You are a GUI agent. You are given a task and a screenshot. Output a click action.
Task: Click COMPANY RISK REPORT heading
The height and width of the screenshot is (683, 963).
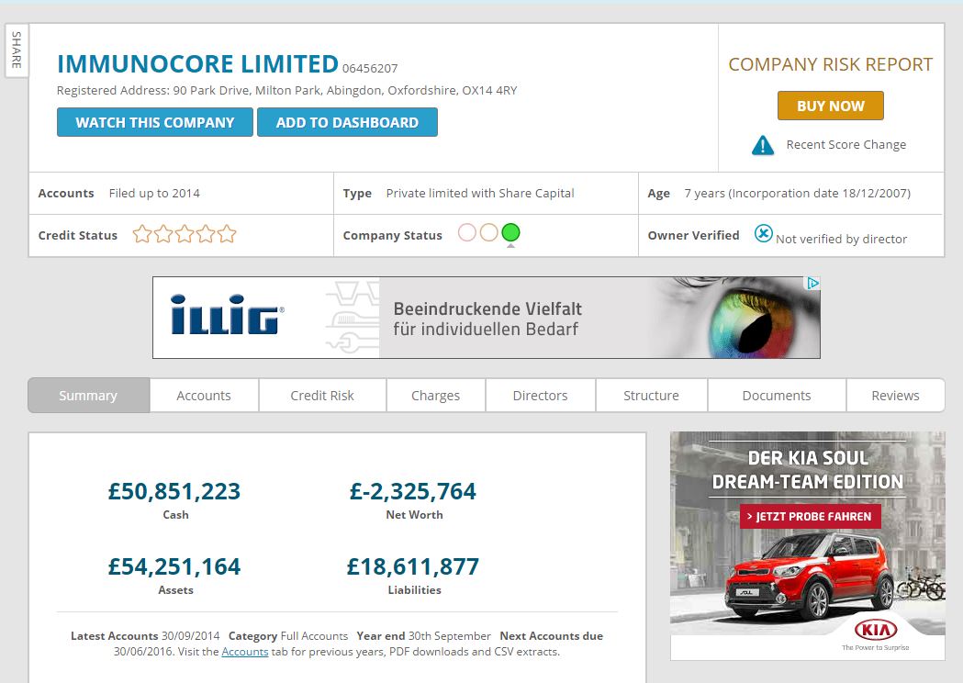(x=830, y=64)
